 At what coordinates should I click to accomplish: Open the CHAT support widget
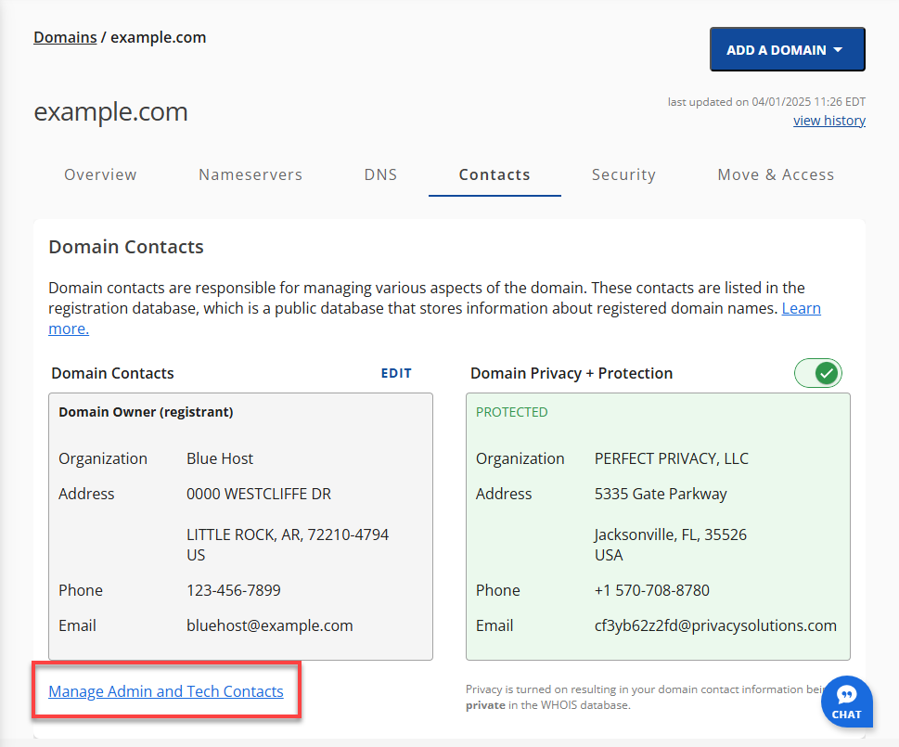click(846, 702)
